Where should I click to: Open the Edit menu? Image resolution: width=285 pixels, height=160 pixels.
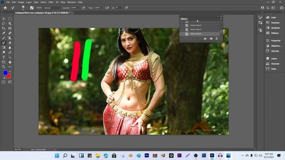14,2
